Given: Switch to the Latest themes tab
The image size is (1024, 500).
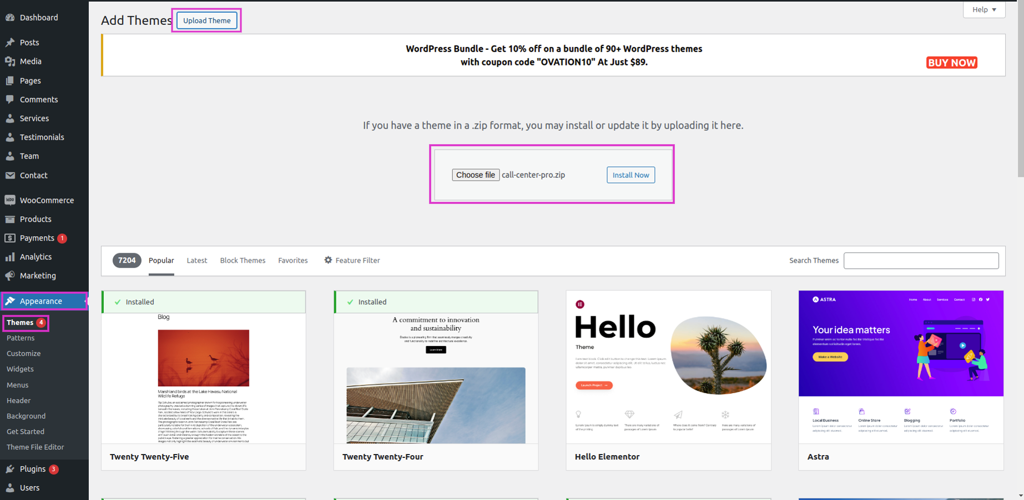Looking at the screenshot, I should 197,261.
